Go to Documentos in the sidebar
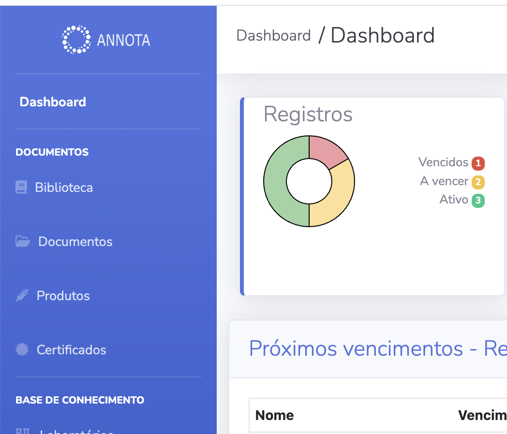Image resolution: width=507 pixels, height=434 pixels. 75,242
